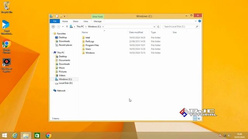Switch to Details view layout icon
The width and height of the screenshot is (248, 139).
pyautogui.click(x=195, y=119)
